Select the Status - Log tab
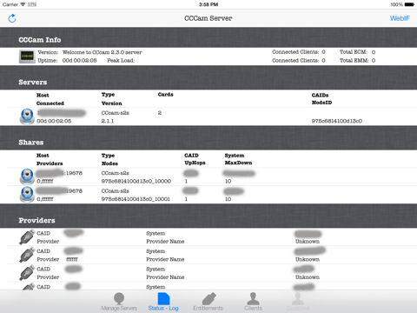 pyautogui.click(x=163, y=302)
